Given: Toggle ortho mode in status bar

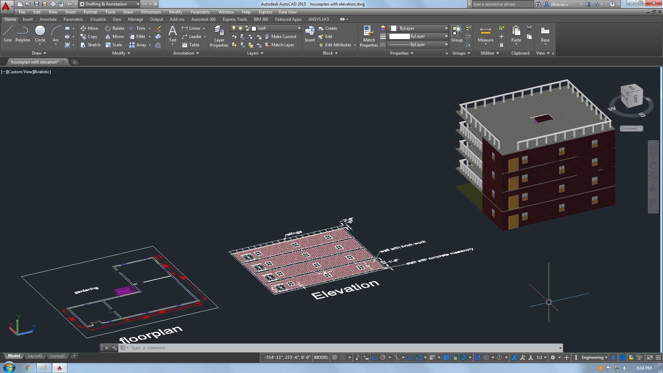Looking at the screenshot, I should coord(374,357).
